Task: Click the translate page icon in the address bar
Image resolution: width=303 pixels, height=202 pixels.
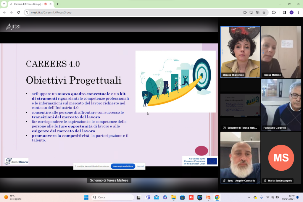Action: point(258,12)
